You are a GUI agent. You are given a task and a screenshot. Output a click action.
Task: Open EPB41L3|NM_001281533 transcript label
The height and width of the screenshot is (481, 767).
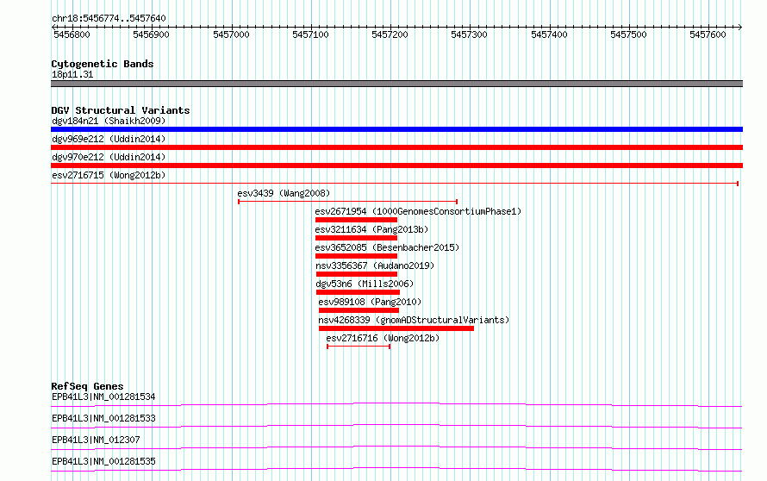pyautogui.click(x=103, y=418)
